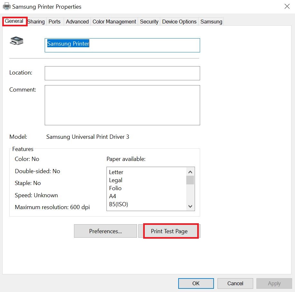Screen dimensions: 295x292
Task: Select the Security tab
Action: click(149, 22)
